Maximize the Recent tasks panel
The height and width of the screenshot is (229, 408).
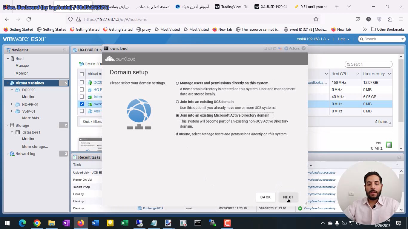point(399,157)
